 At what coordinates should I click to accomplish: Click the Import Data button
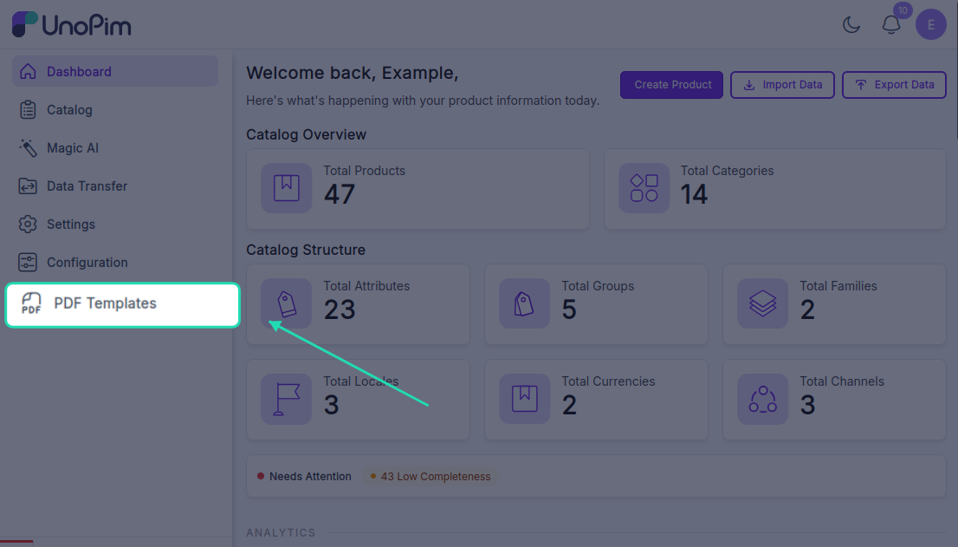pos(782,85)
